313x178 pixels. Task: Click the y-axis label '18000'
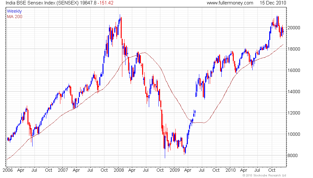294,49
